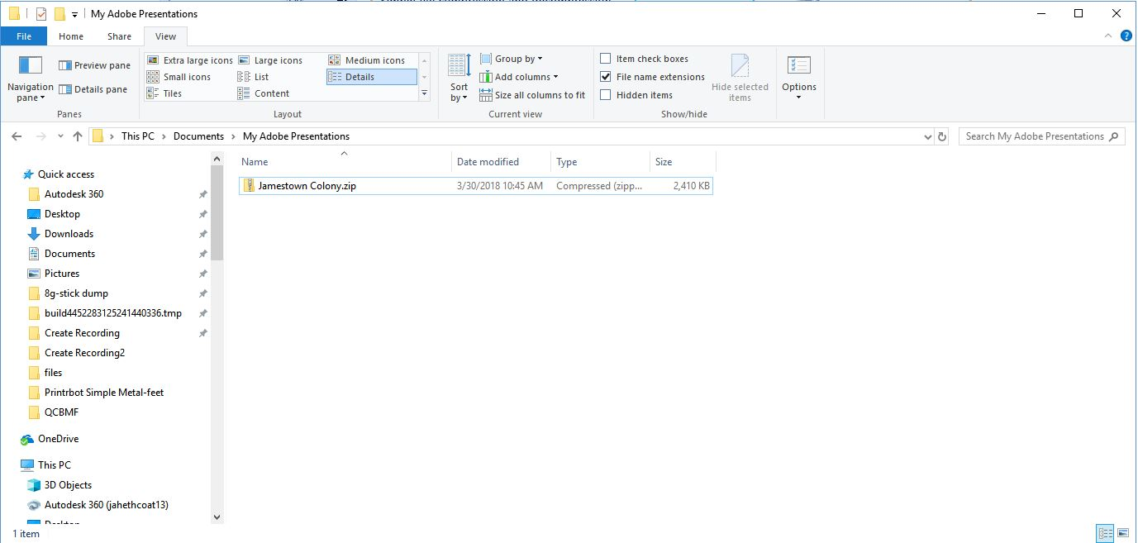1138x543 pixels.
Task: Open Customize Quick Access Toolbar dropdown
Action: pos(75,15)
